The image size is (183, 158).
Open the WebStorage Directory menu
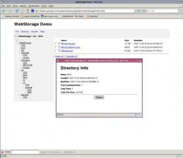click(25, 32)
